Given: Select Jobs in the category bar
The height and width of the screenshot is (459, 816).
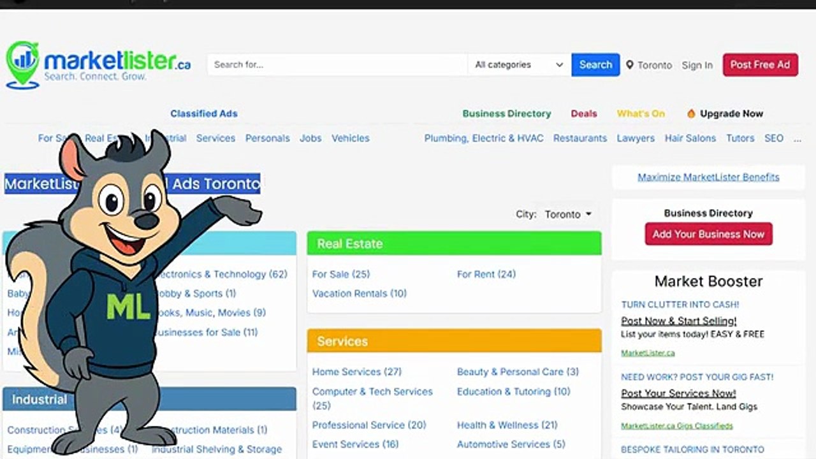Looking at the screenshot, I should tap(310, 138).
